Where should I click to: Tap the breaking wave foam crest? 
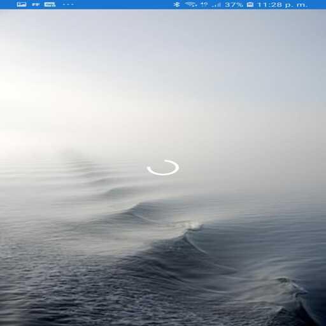point(194,225)
